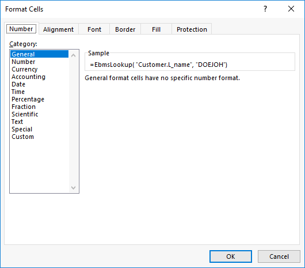Viewport: 305px width, 268px height.
Task: Click the category list scroll up arrow
Action: pos(73,55)
